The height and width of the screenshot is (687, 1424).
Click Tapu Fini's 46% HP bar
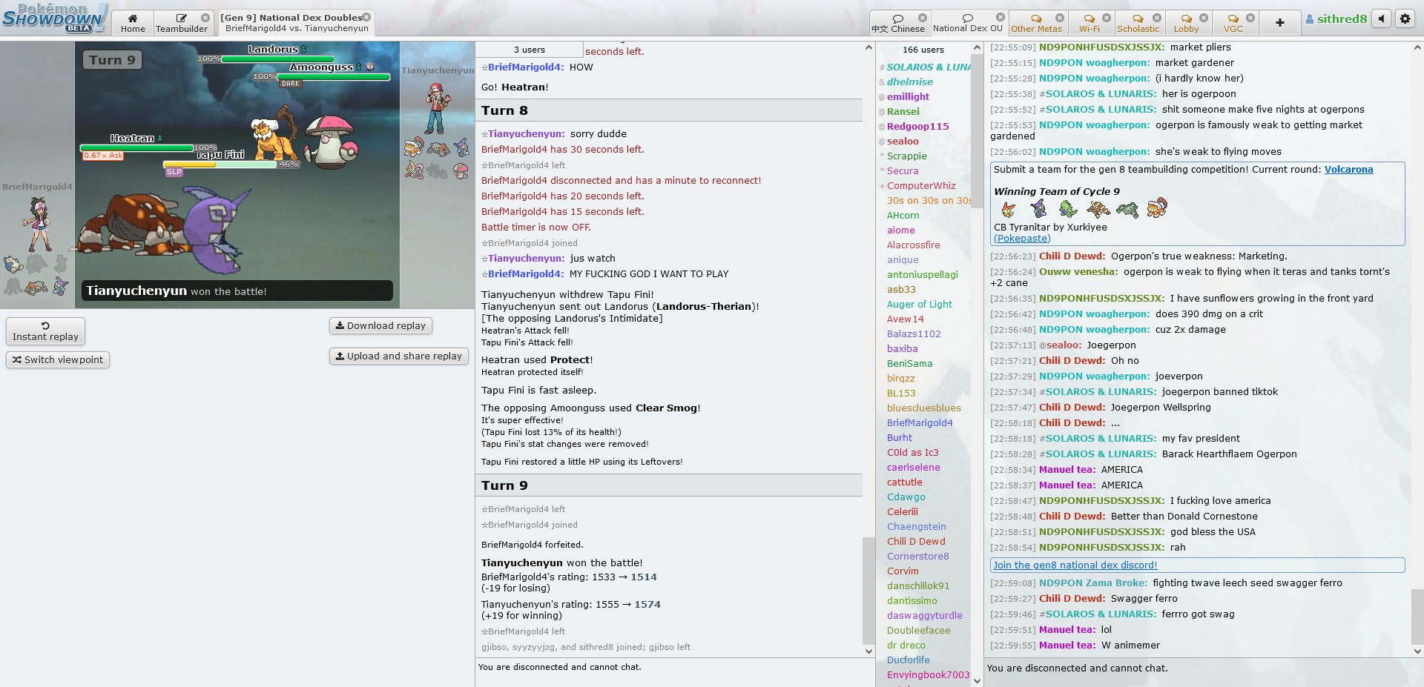[220, 165]
